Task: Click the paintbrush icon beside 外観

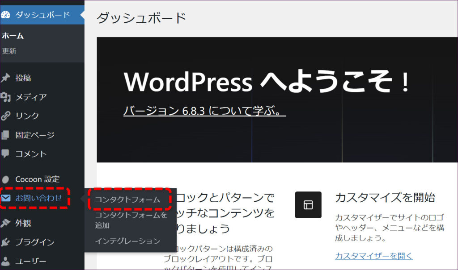Action: pyautogui.click(x=6, y=223)
